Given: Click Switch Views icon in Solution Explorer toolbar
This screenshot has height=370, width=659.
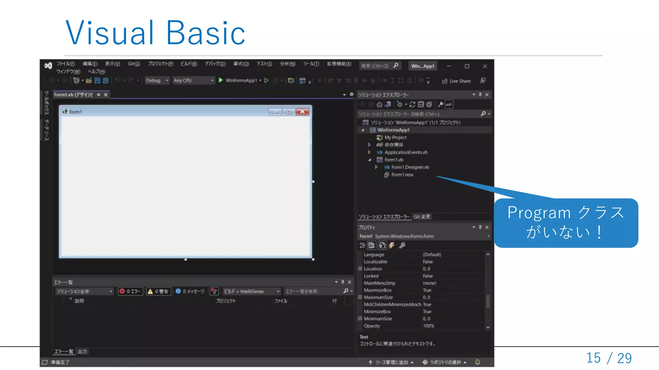Looking at the screenshot, I should pos(388,104).
